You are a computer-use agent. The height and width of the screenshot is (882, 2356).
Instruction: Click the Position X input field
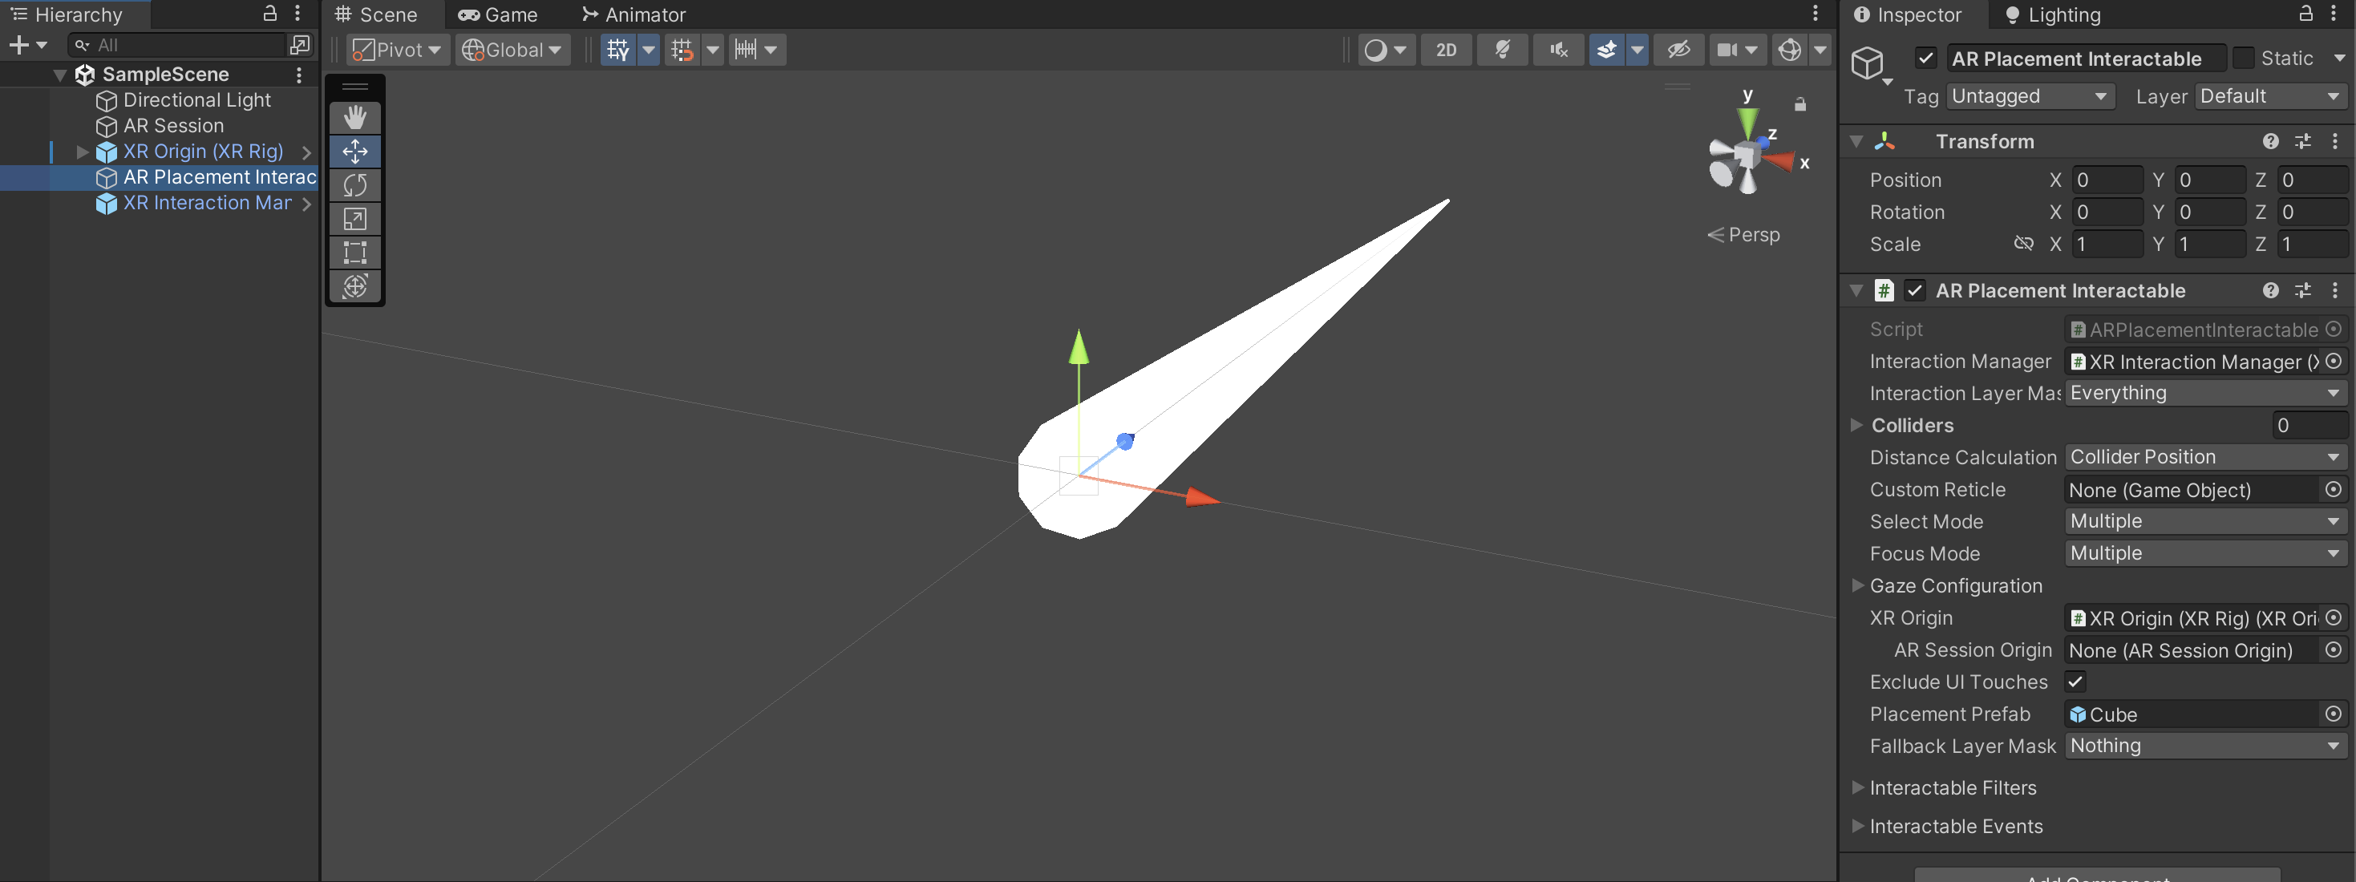[2107, 180]
